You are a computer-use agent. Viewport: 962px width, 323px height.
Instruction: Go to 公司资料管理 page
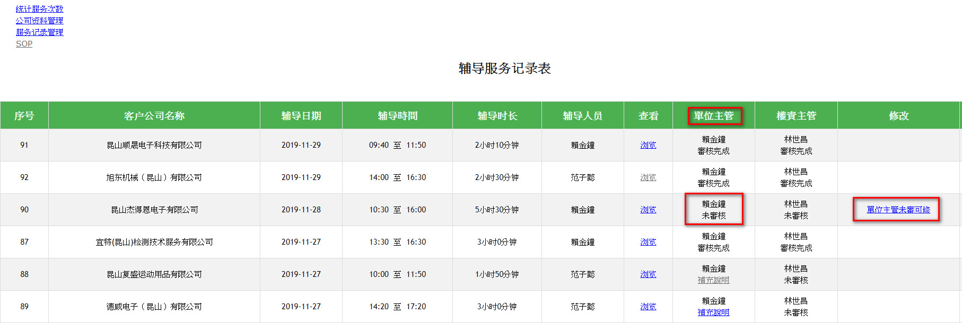[39, 21]
